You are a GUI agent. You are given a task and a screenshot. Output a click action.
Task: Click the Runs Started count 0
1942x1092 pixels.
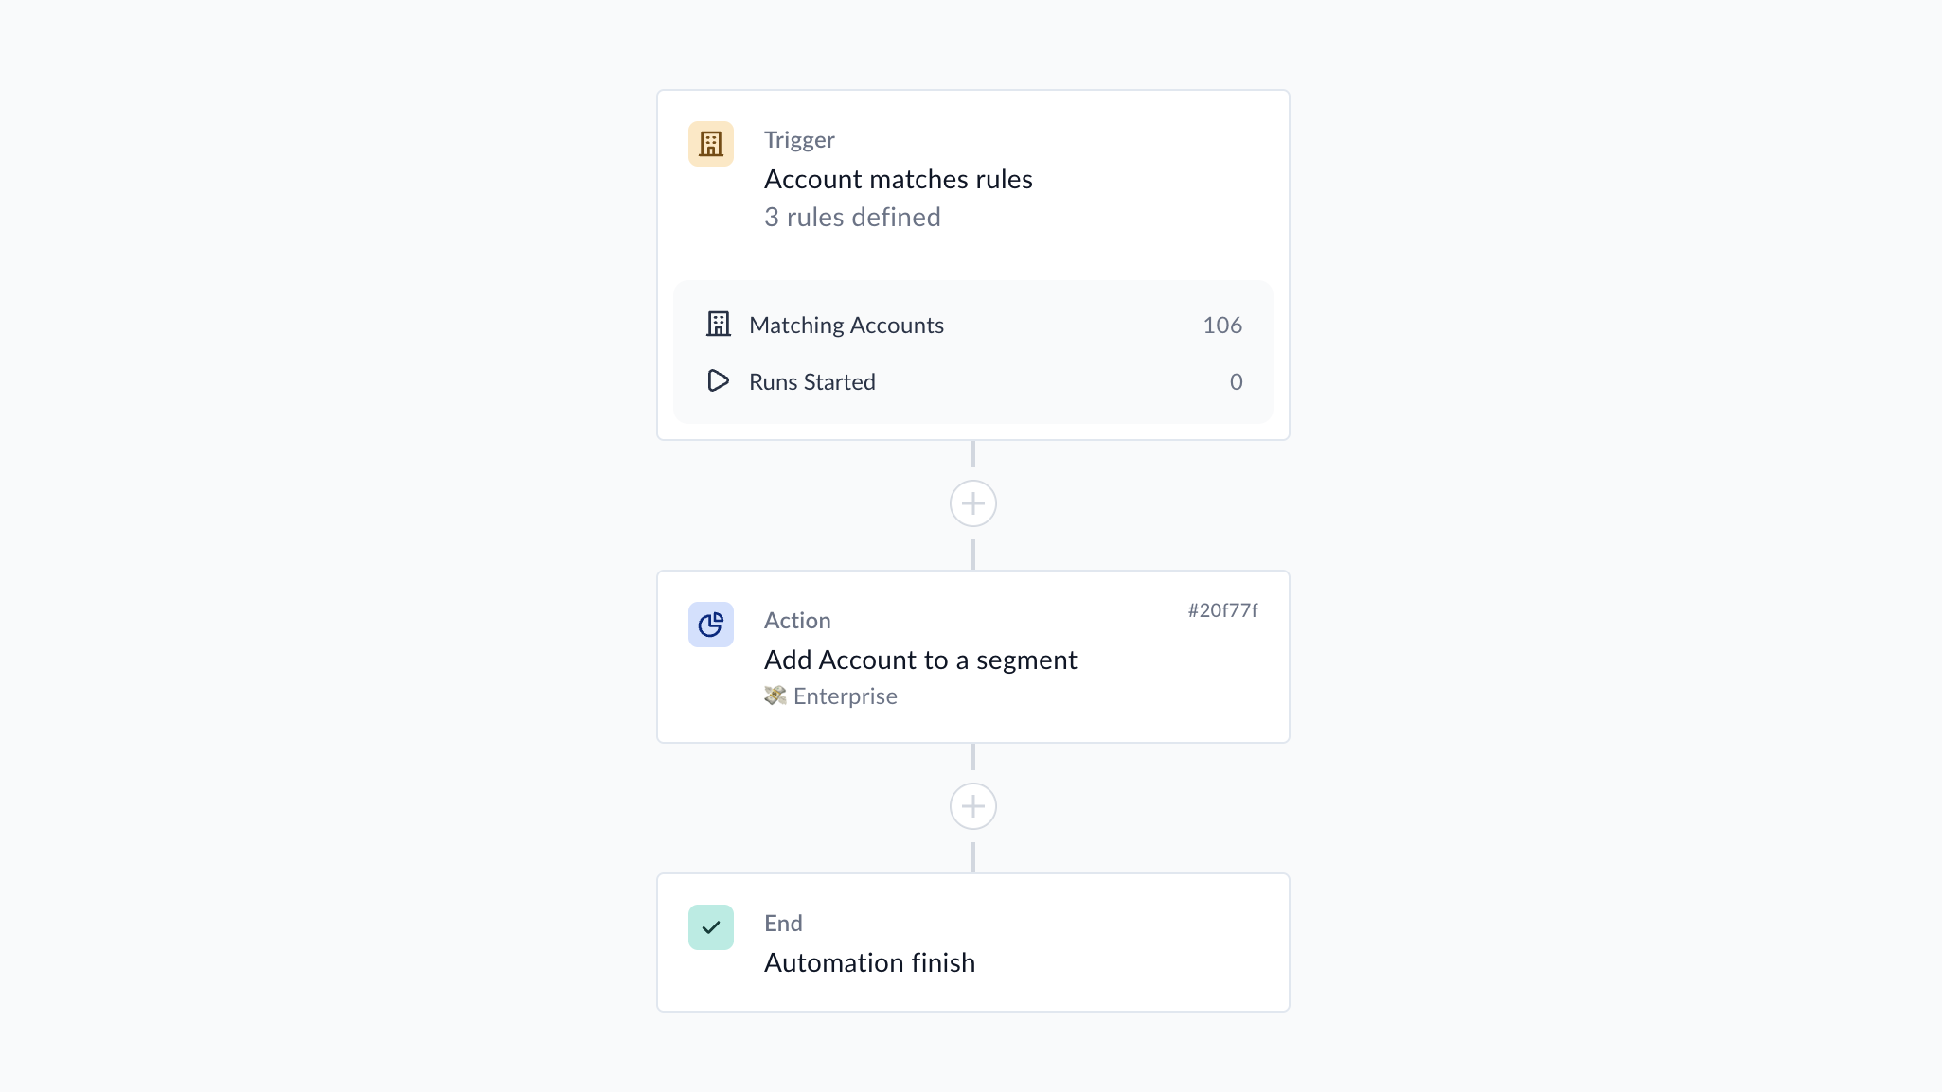[1236, 381]
